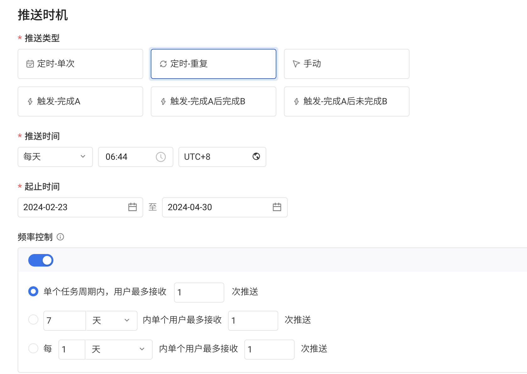The image size is (527, 374).
Task: Select 触发-完成A trigger option
Action: click(80, 101)
